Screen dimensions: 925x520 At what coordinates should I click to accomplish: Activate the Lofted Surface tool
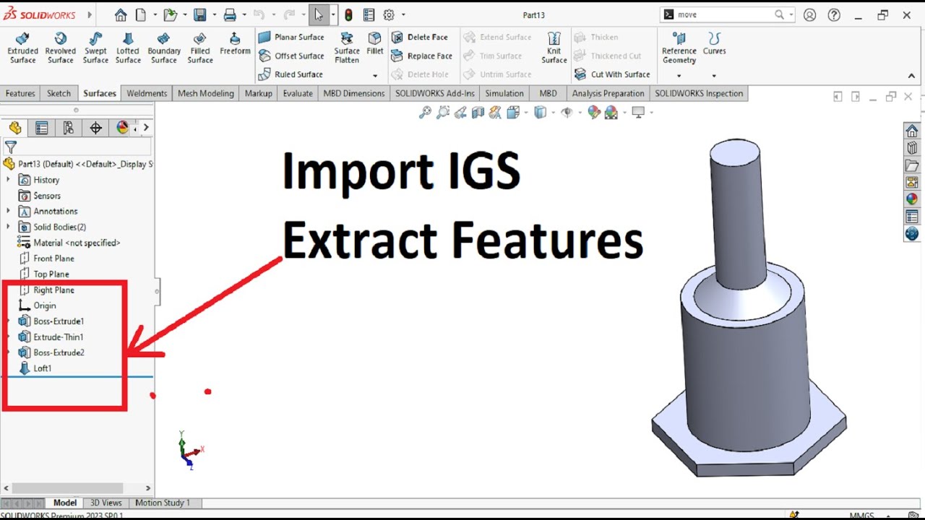click(x=128, y=48)
